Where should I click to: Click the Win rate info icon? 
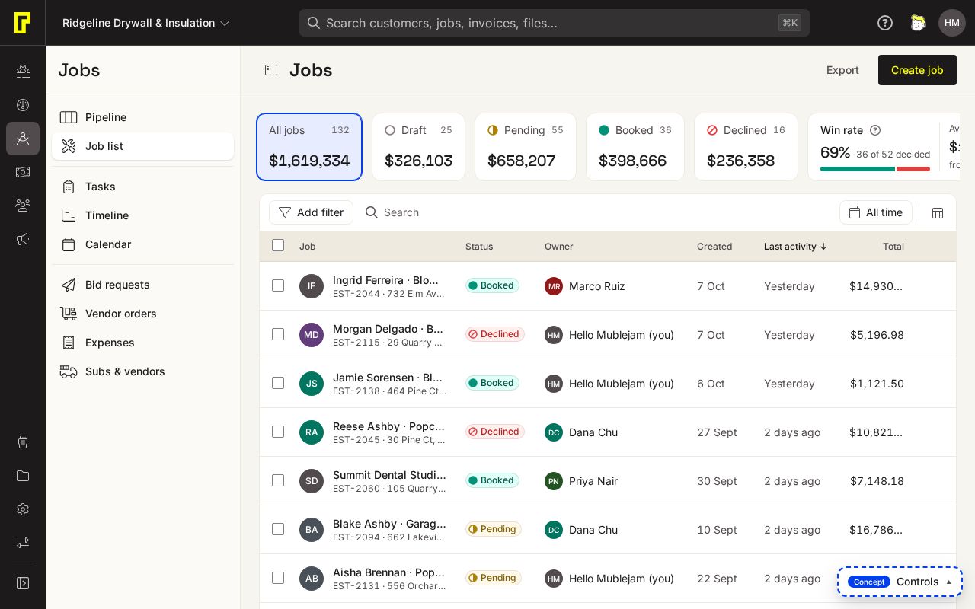(x=875, y=130)
